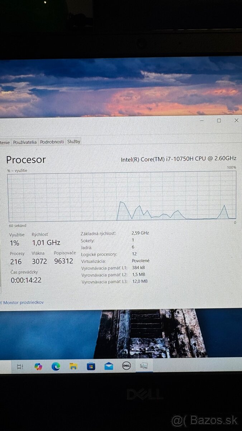Viewport: 242px width, 431px height.
Task: Open the Služby tab
Action: 73,142
